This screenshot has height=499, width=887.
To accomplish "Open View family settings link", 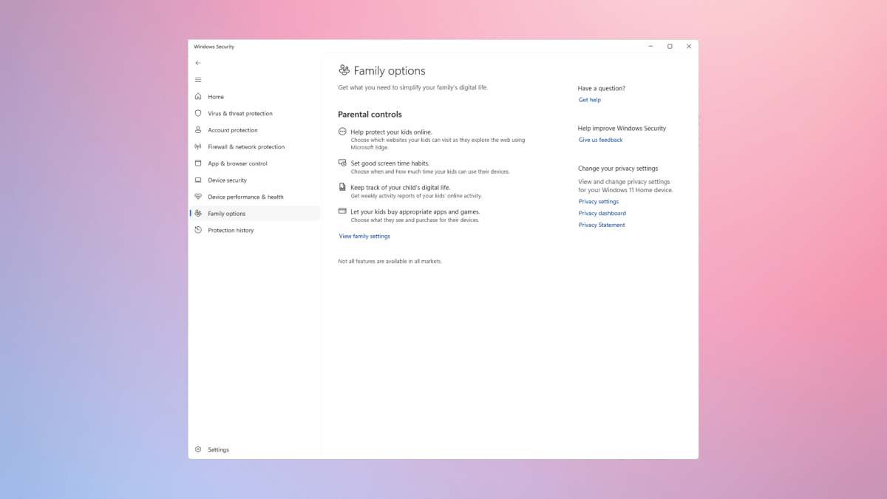I will pyautogui.click(x=364, y=237).
